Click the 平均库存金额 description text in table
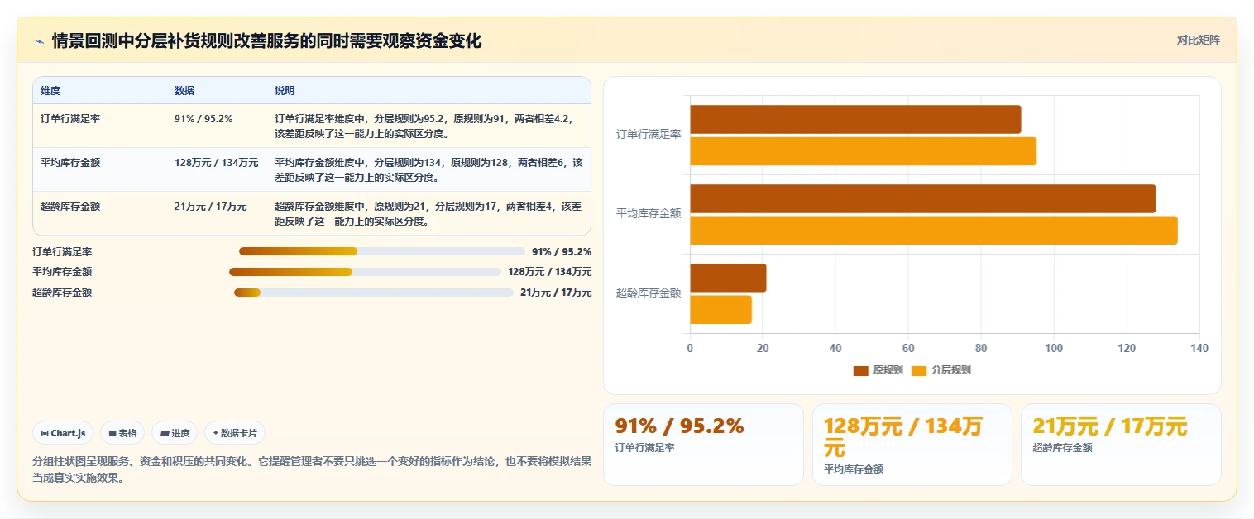The image size is (1254, 519). coord(428,169)
